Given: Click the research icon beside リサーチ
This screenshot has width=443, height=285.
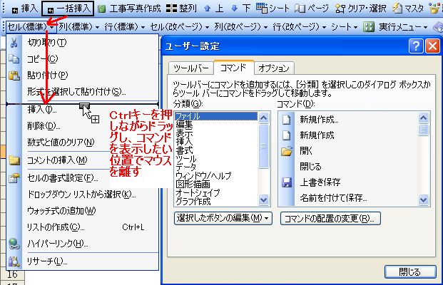Looking at the screenshot, I should coord(14,261).
